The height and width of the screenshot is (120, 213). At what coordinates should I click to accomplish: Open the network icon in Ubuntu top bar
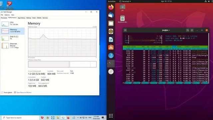tap(206, 1)
